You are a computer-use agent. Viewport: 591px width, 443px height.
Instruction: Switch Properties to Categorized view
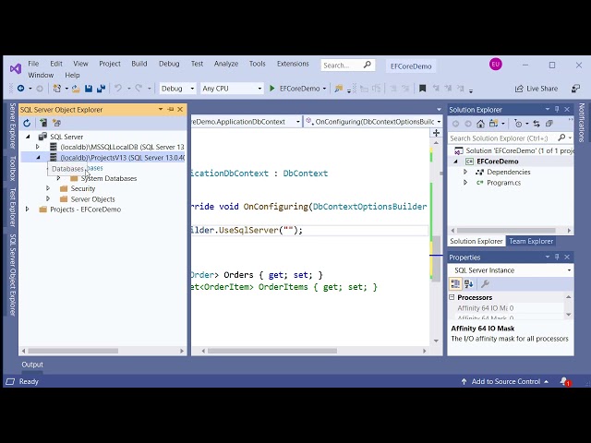tap(455, 283)
